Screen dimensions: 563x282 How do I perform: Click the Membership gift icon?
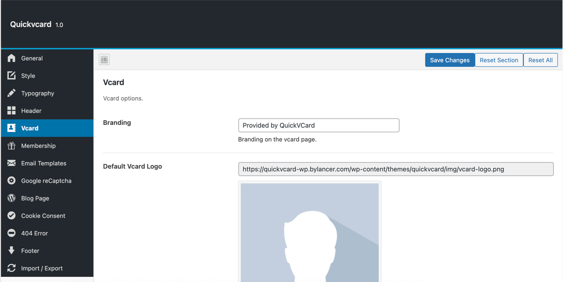tap(12, 146)
